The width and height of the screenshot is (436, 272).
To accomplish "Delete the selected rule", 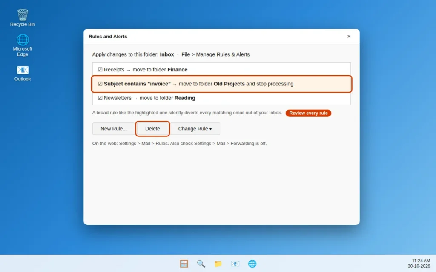I will [x=152, y=129].
